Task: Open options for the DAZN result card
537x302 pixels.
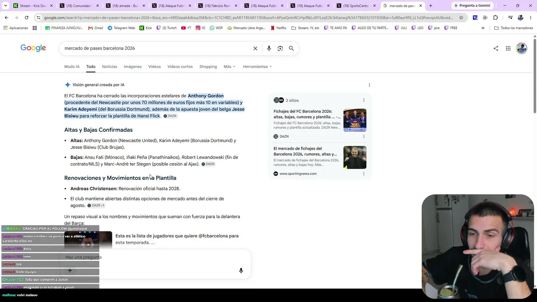Action: pos(364,136)
